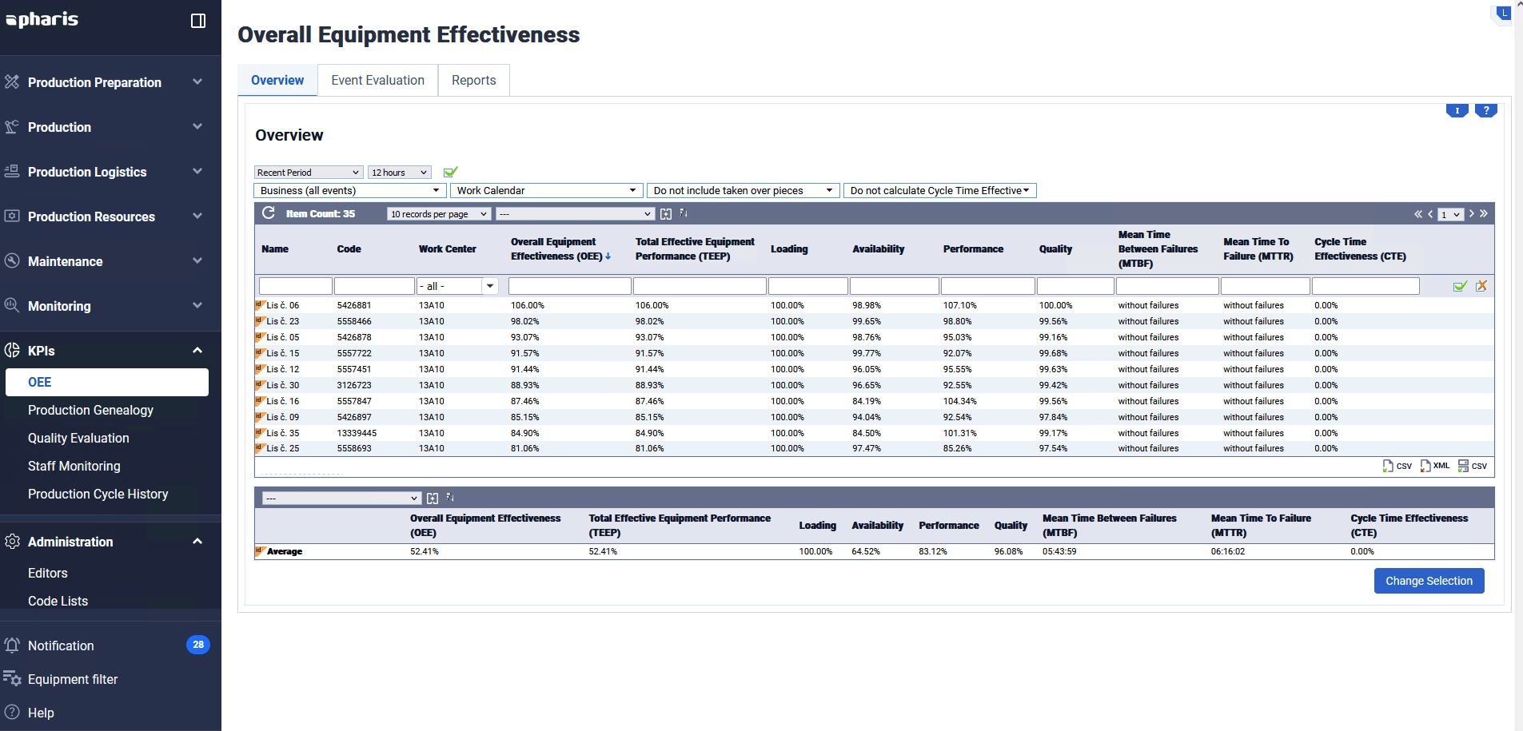
Task: Click the Notification bell icon
Action: [12, 646]
